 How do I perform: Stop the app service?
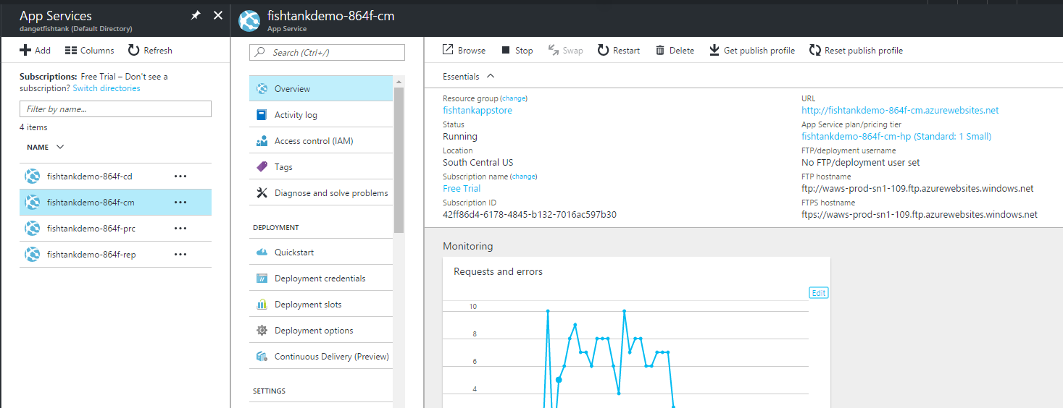pos(517,50)
